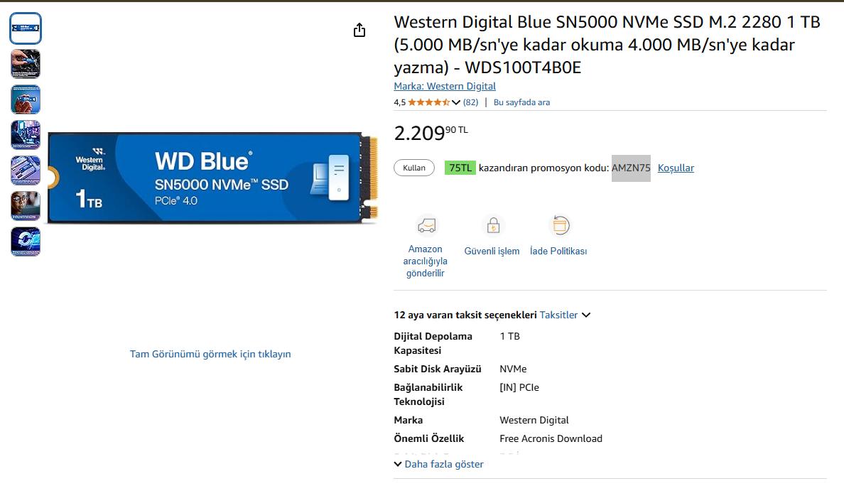Screen dimensions: 844x486
Task: Click the 'Bu sayfada ara' link
Action: click(x=521, y=102)
